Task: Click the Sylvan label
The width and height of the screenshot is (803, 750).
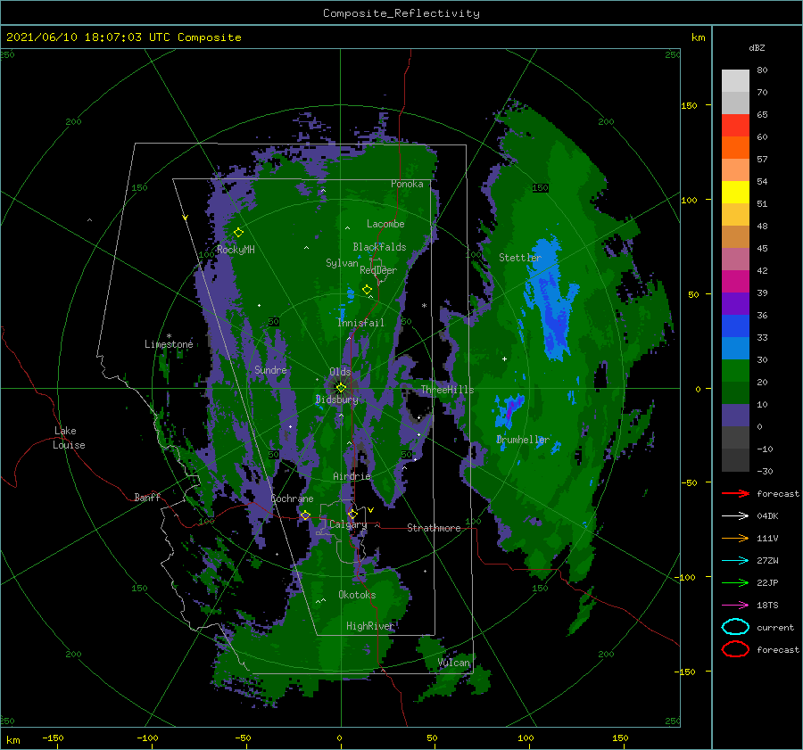Action: (342, 263)
